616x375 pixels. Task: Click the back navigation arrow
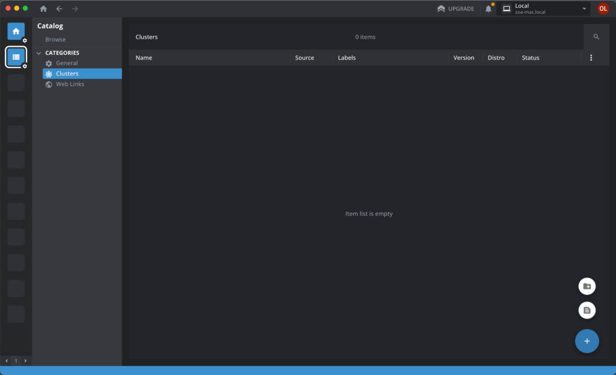(x=58, y=8)
